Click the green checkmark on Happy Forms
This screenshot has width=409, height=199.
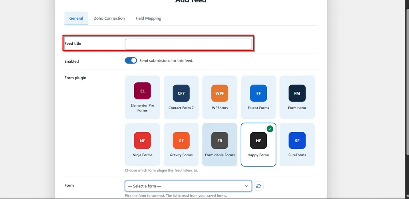point(270,129)
